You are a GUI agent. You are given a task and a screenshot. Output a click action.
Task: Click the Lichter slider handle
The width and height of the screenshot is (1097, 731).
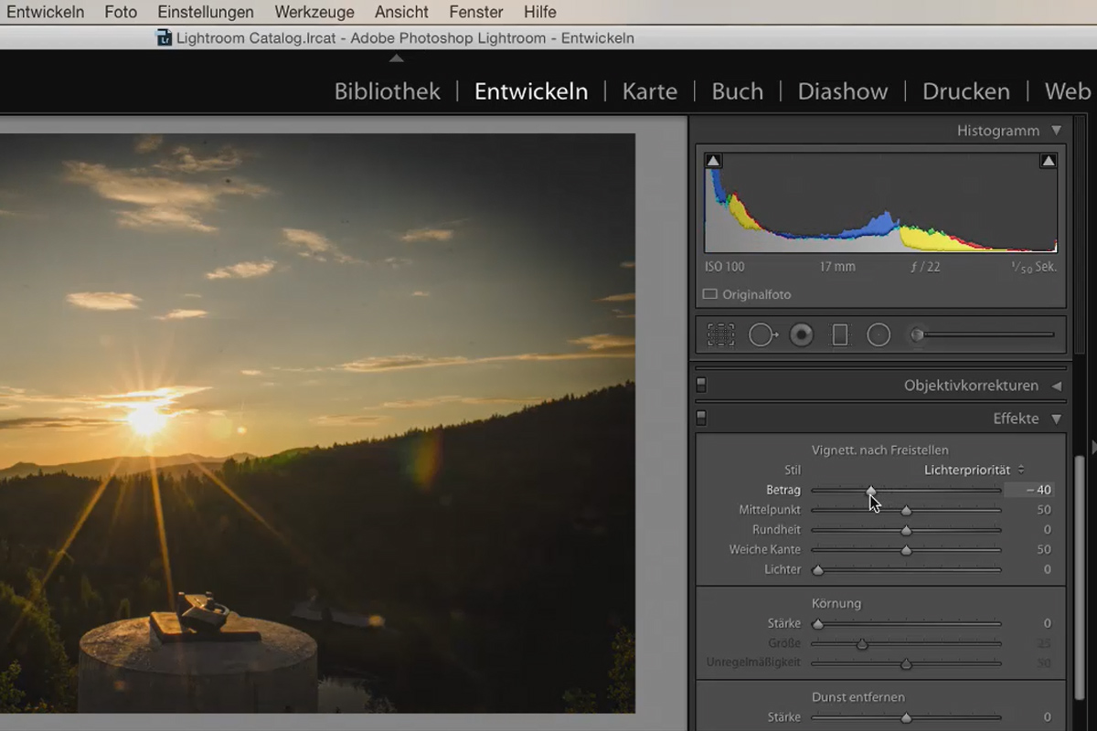[818, 570]
